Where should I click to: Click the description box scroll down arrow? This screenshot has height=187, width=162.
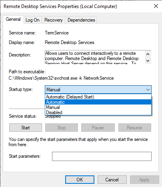[x=148, y=61]
